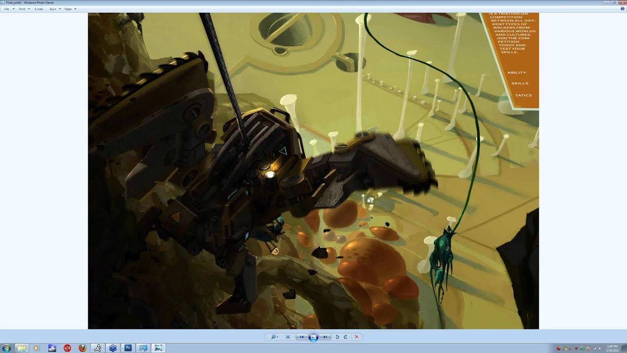627x353 pixels.
Task: Open the File menu
Action: pyautogui.click(x=6, y=9)
